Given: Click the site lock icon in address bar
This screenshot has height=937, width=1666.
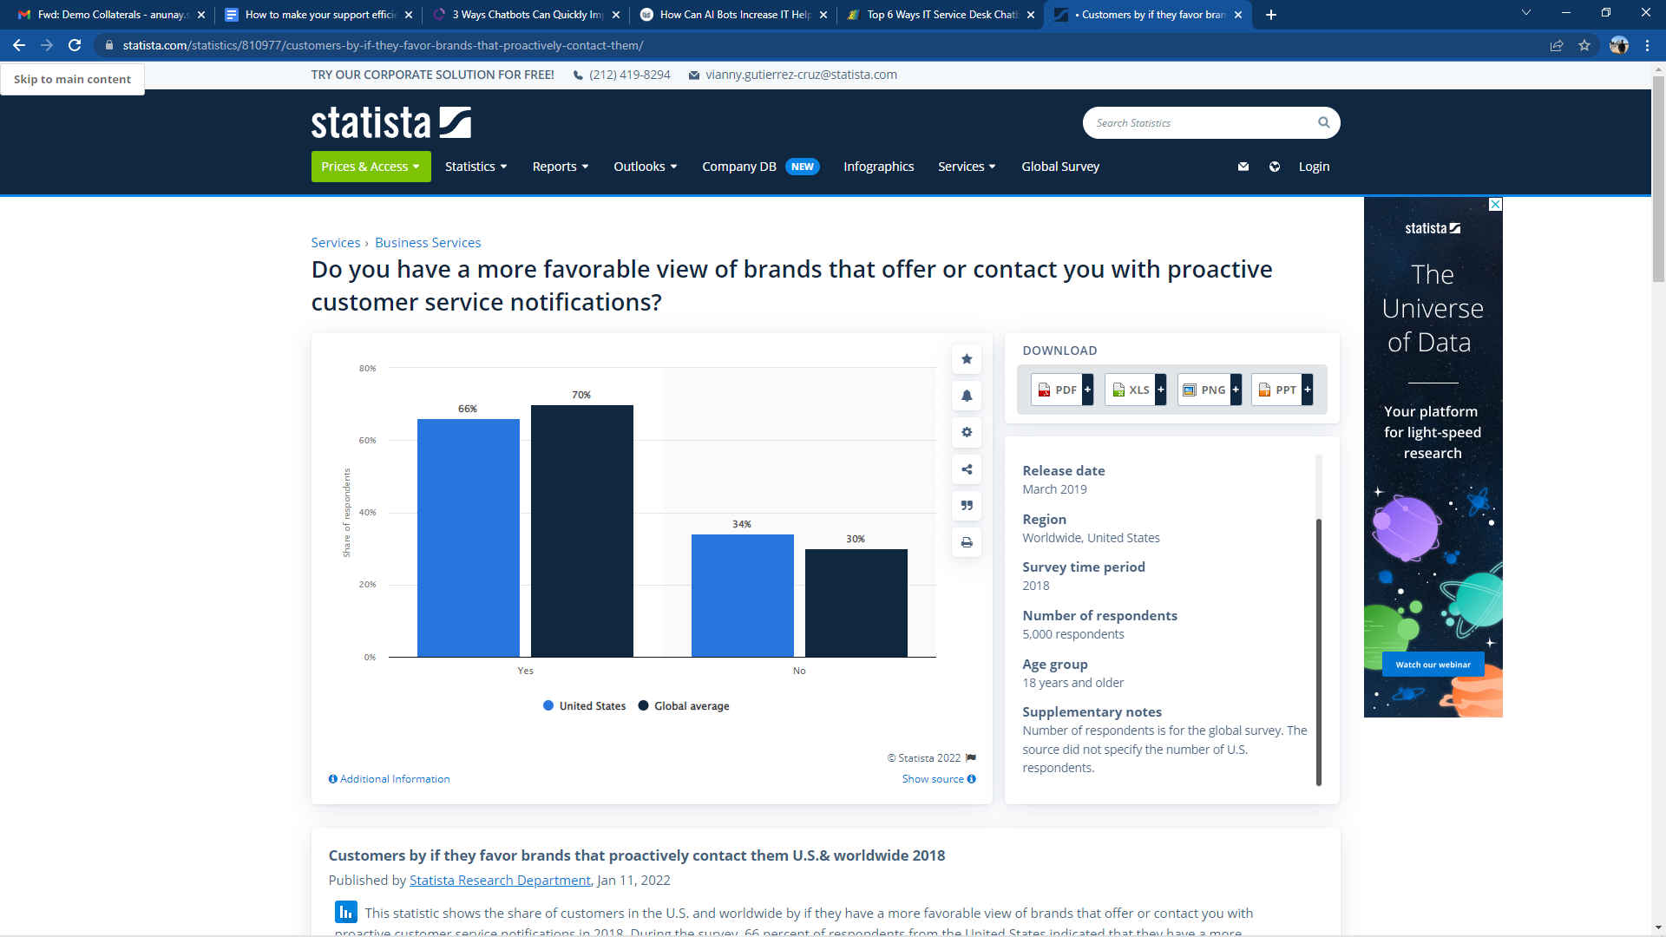Looking at the screenshot, I should tap(108, 45).
